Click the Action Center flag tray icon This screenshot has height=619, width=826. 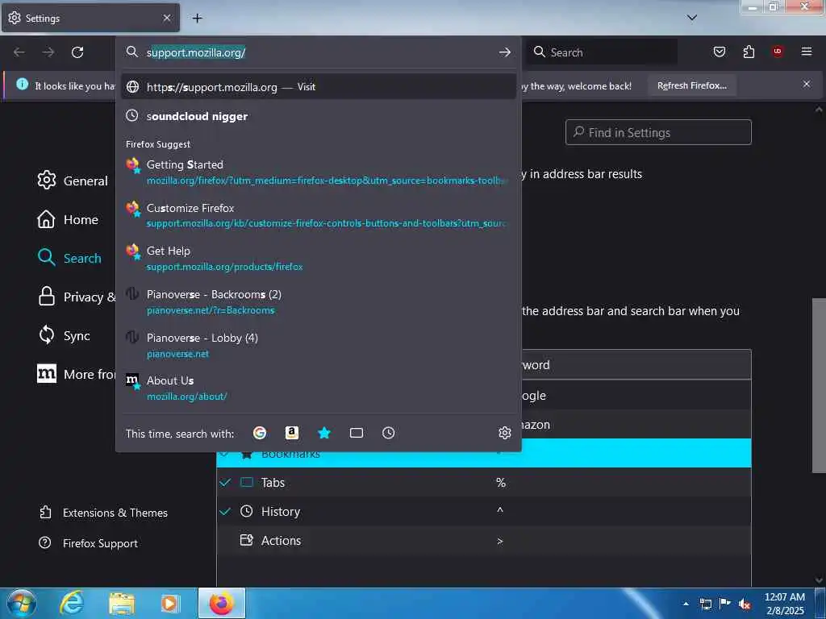(x=725, y=604)
